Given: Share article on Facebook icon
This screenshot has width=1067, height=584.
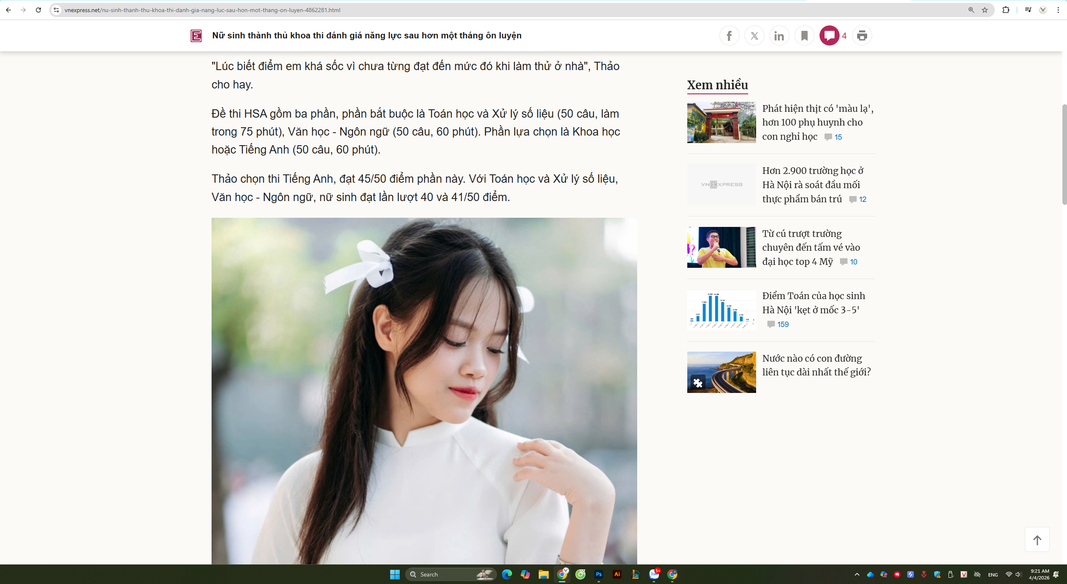Looking at the screenshot, I should (x=729, y=36).
